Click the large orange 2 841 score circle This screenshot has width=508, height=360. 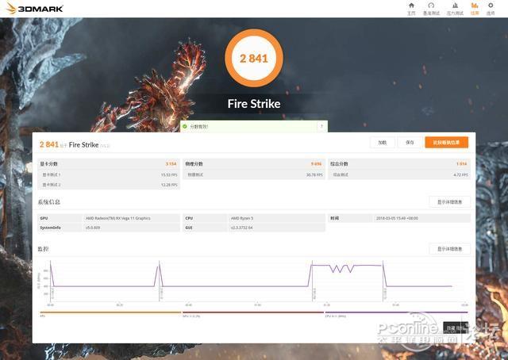point(254,58)
